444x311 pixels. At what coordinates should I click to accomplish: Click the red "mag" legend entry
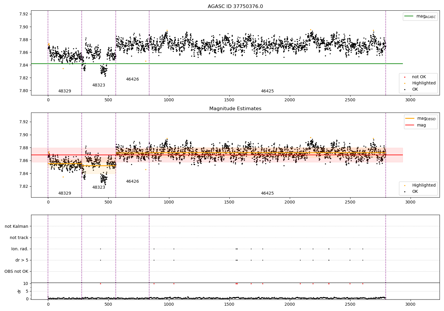[422, 125]
